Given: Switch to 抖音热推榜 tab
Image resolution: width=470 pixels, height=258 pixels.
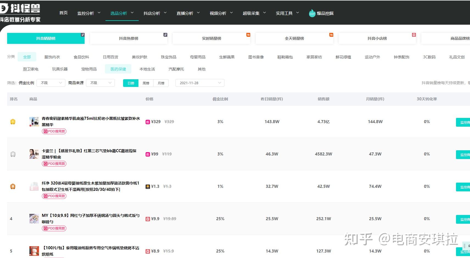Looking at the screenshot, I should pyautogui.click(x=129, y=38).
